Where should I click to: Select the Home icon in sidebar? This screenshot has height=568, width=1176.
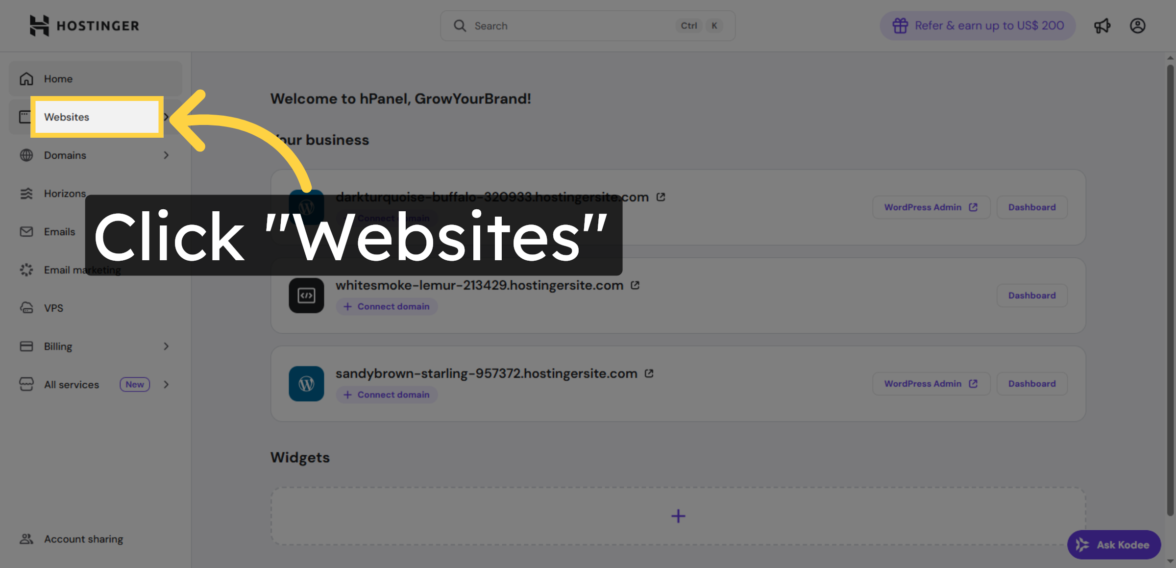[x=26, y=78]
